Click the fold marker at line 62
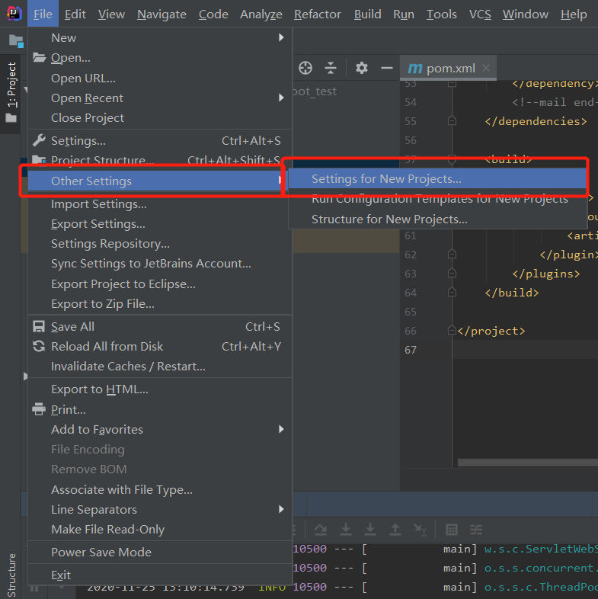This screenshot has width=598, height=599. point(452,255)
